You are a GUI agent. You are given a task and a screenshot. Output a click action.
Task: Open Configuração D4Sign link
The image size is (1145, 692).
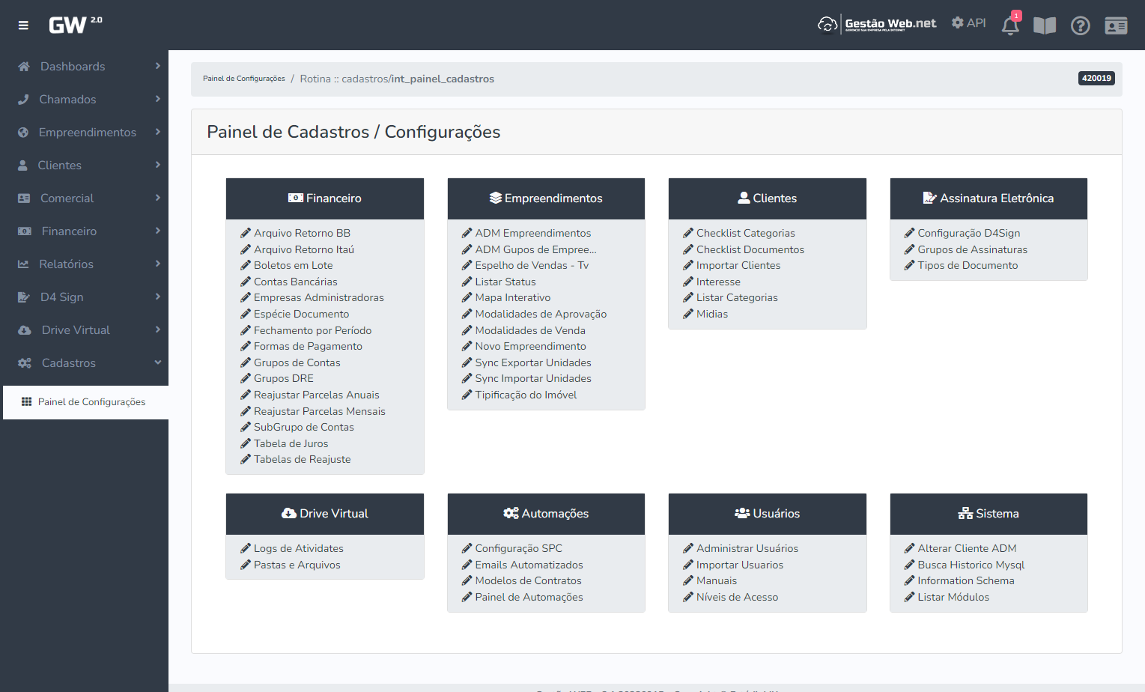[968, 234]
